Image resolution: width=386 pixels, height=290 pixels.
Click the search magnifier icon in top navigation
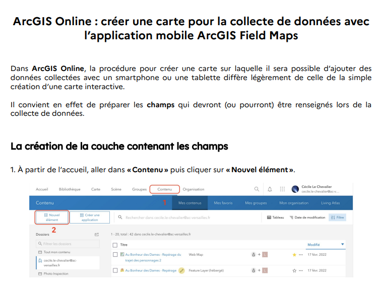point(257,189)
